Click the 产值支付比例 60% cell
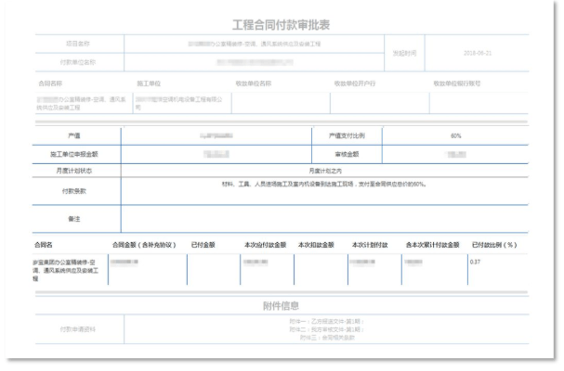Viewport: 564px width, 371px height. (455, 135)
